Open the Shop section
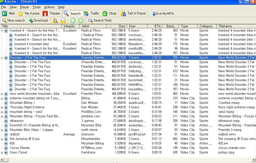Image resolution: width=256 pixels, height=163 pixels. click(x=110, y=14)
